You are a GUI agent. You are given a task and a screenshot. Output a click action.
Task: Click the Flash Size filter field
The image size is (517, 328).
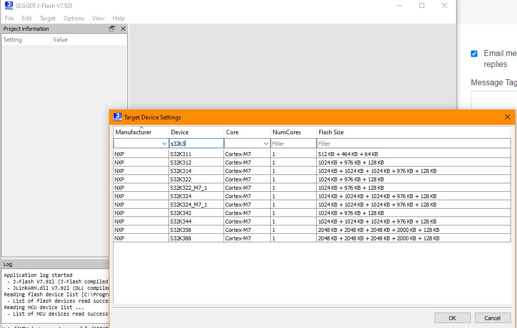click(347, 143)
